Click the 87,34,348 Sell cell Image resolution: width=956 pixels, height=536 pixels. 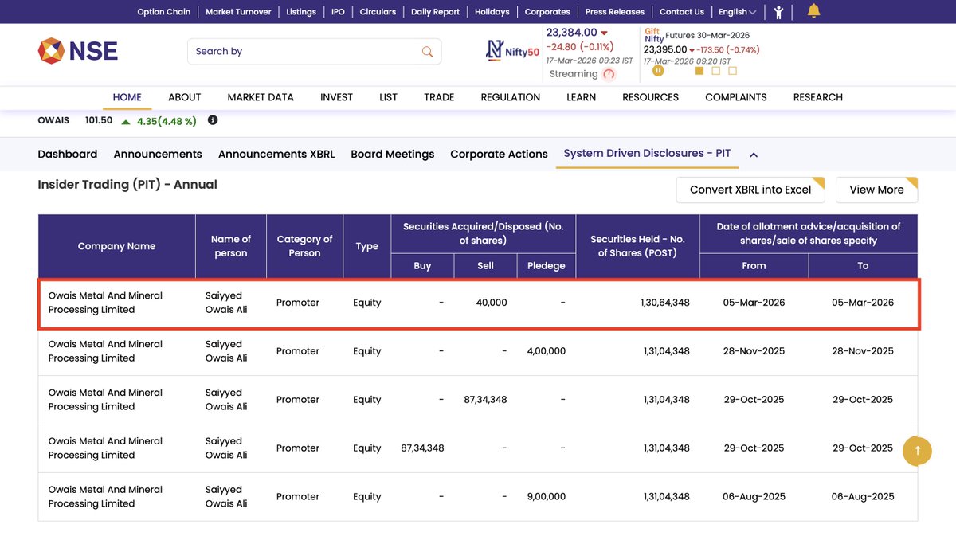pos(486,400)
